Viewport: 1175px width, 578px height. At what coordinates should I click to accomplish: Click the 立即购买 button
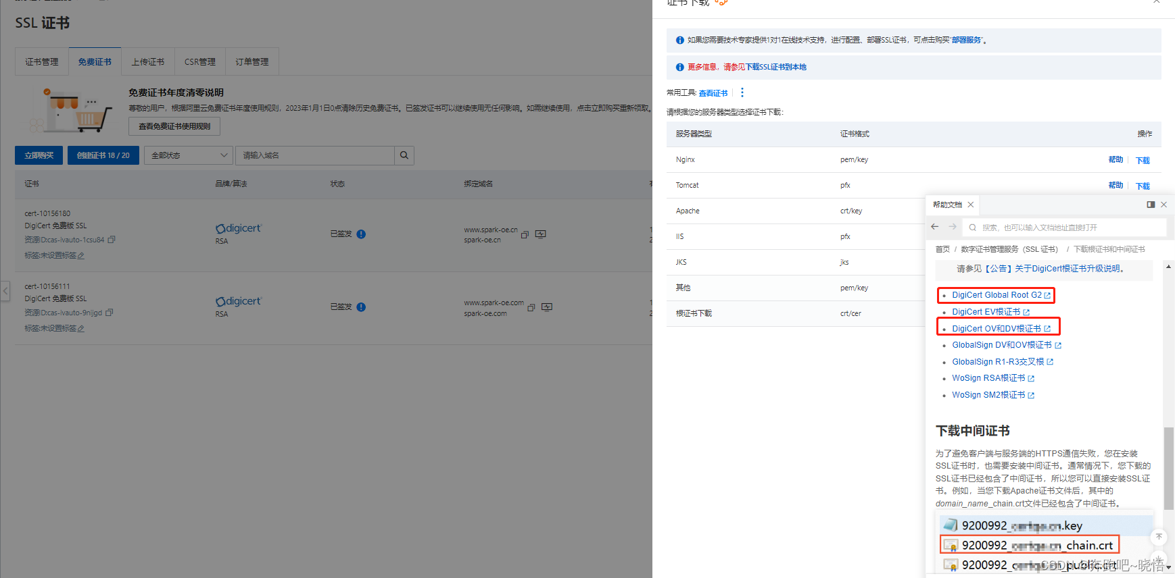point(39,155)
